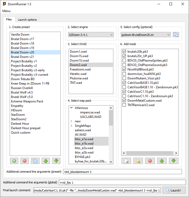
Task: Click the Final launch command field
Action: coord(97,190)
